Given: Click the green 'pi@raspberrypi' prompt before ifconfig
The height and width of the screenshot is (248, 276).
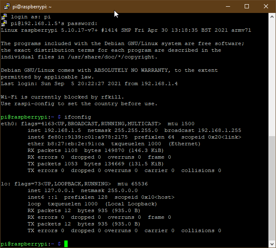Looking at the screenshot, I should pyautogui.click(x=24, y=117).
